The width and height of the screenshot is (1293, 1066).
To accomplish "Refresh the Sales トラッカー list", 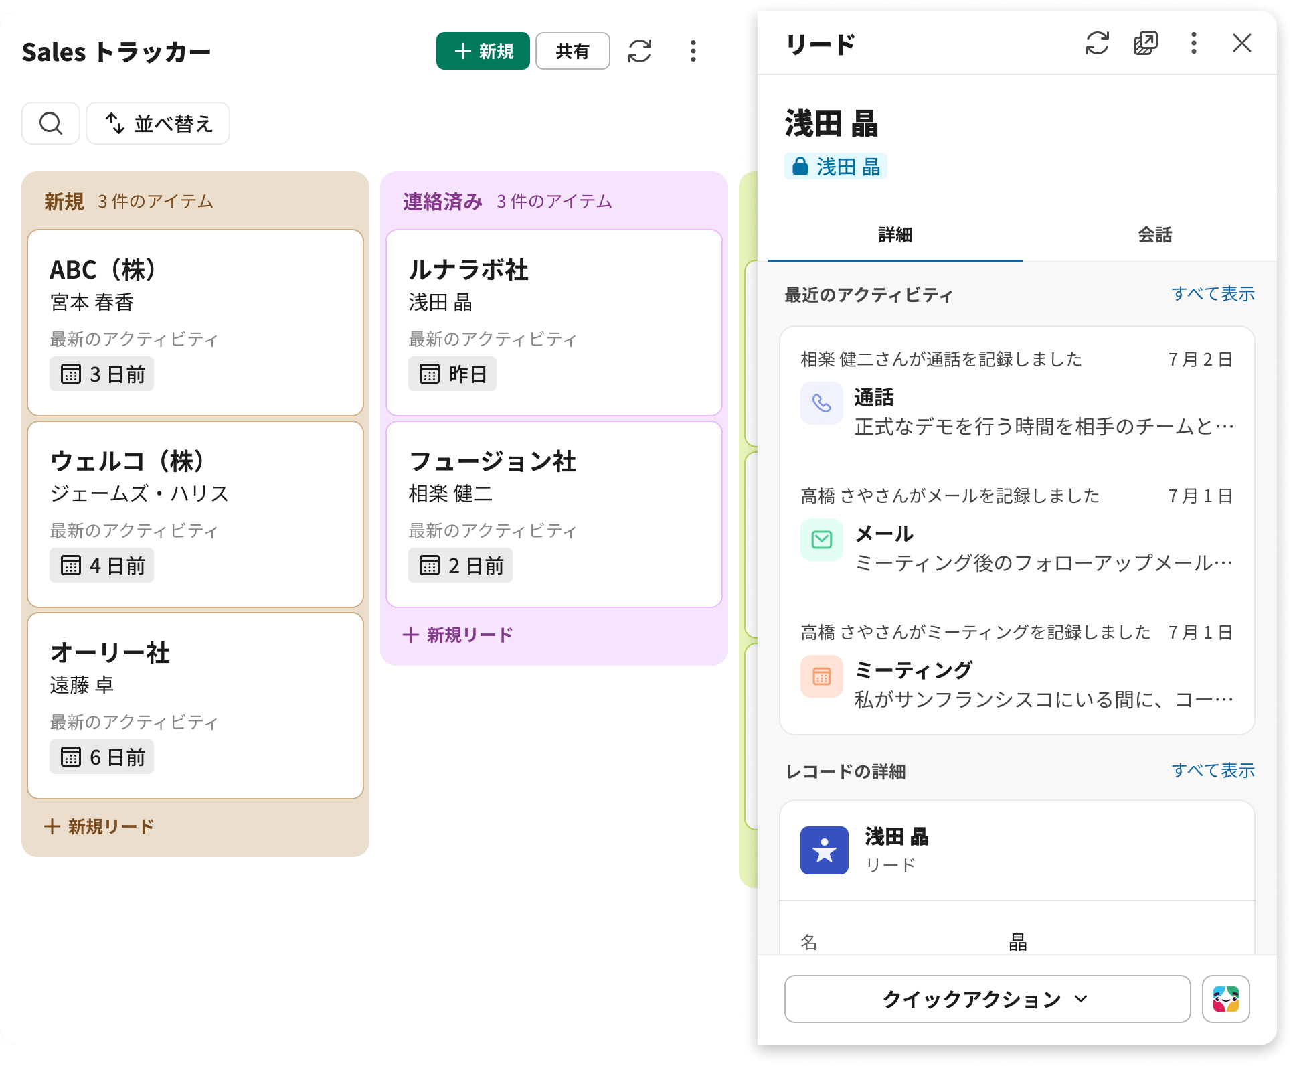I will coord(640,51).
